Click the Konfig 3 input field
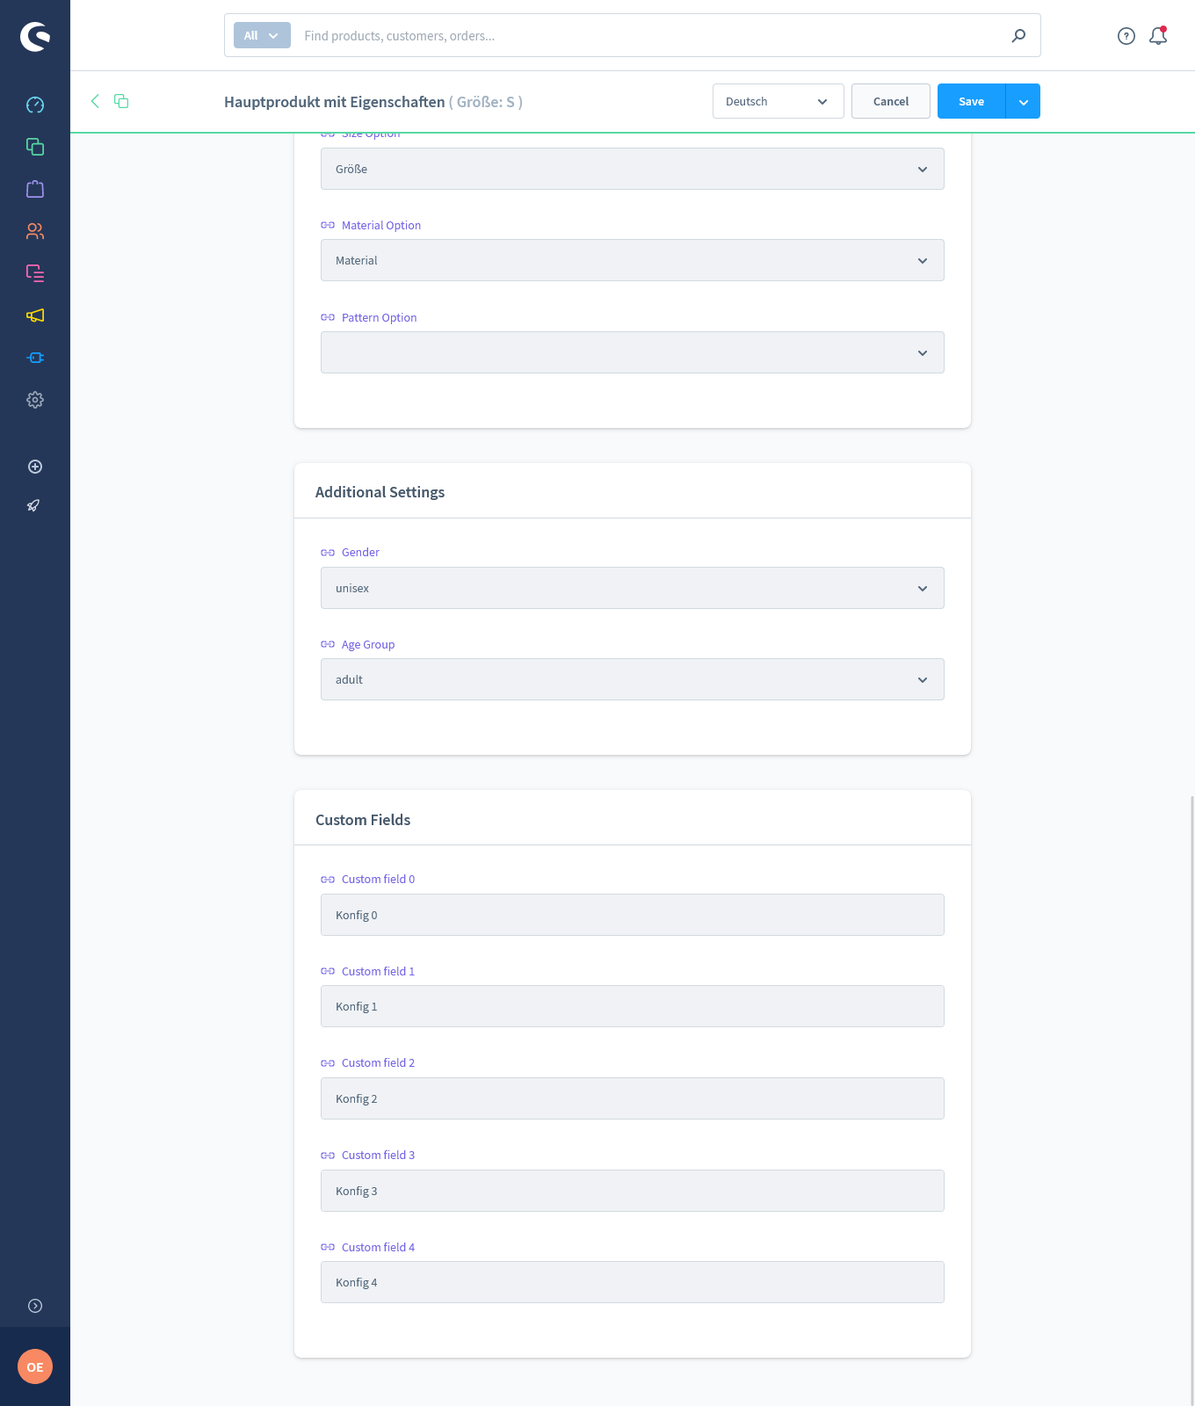 (633, 1191)
